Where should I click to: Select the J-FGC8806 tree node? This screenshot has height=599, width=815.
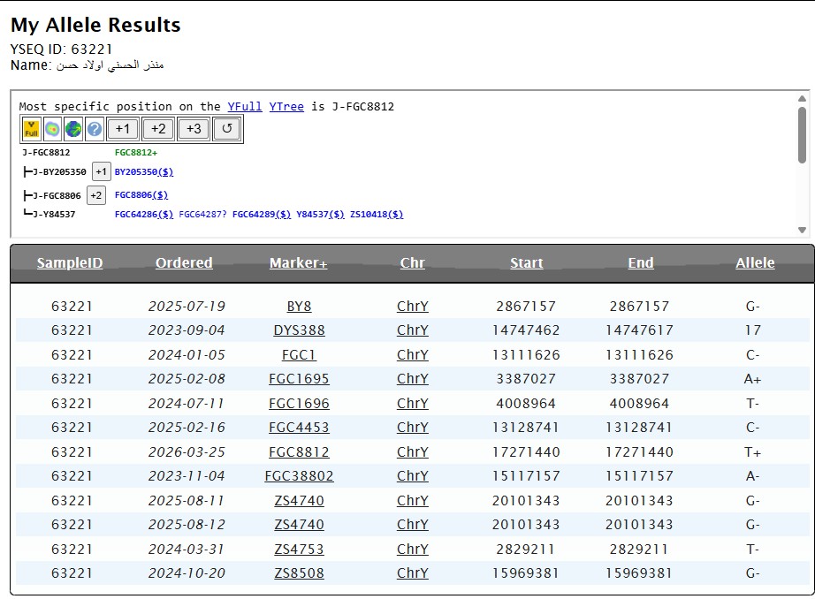click(57, 196)
